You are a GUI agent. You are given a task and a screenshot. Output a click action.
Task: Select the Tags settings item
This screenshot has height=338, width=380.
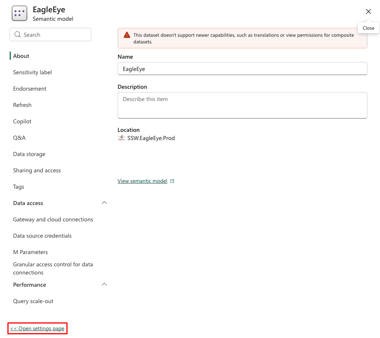click(x=19, y=187)
